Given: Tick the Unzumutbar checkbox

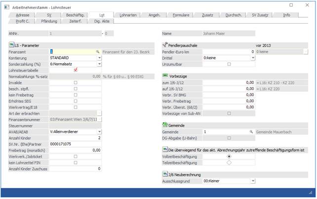Looking at the screenshot, I should [x=229, y=64].
